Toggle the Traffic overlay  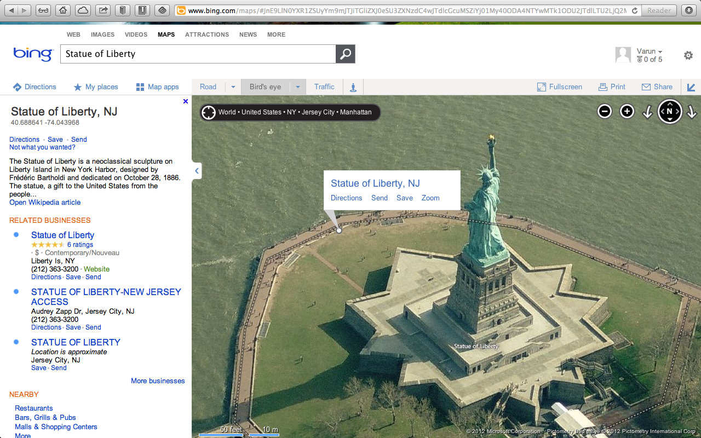324,87
